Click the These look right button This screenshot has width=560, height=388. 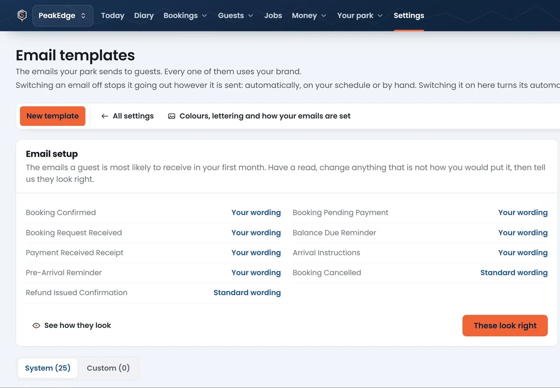coord(505,326)
